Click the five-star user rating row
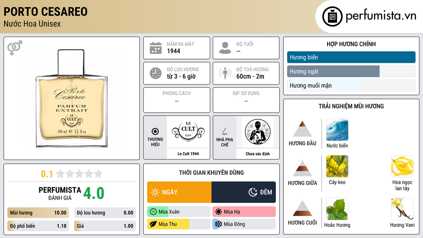 coord(79,174)
